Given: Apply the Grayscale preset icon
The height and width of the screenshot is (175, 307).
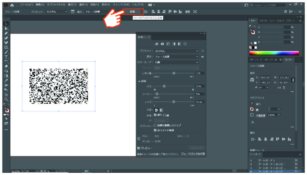Looking at the screenshot, I should (174, 44).
